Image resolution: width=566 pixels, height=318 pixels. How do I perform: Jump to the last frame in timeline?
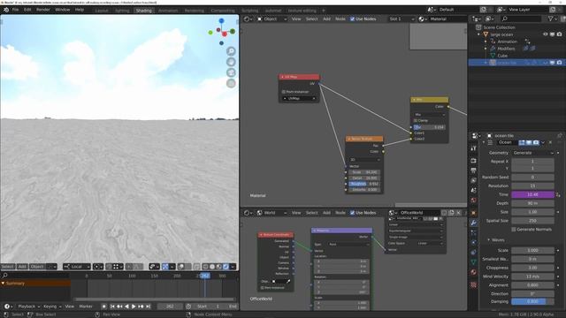(x=148, y=307)
